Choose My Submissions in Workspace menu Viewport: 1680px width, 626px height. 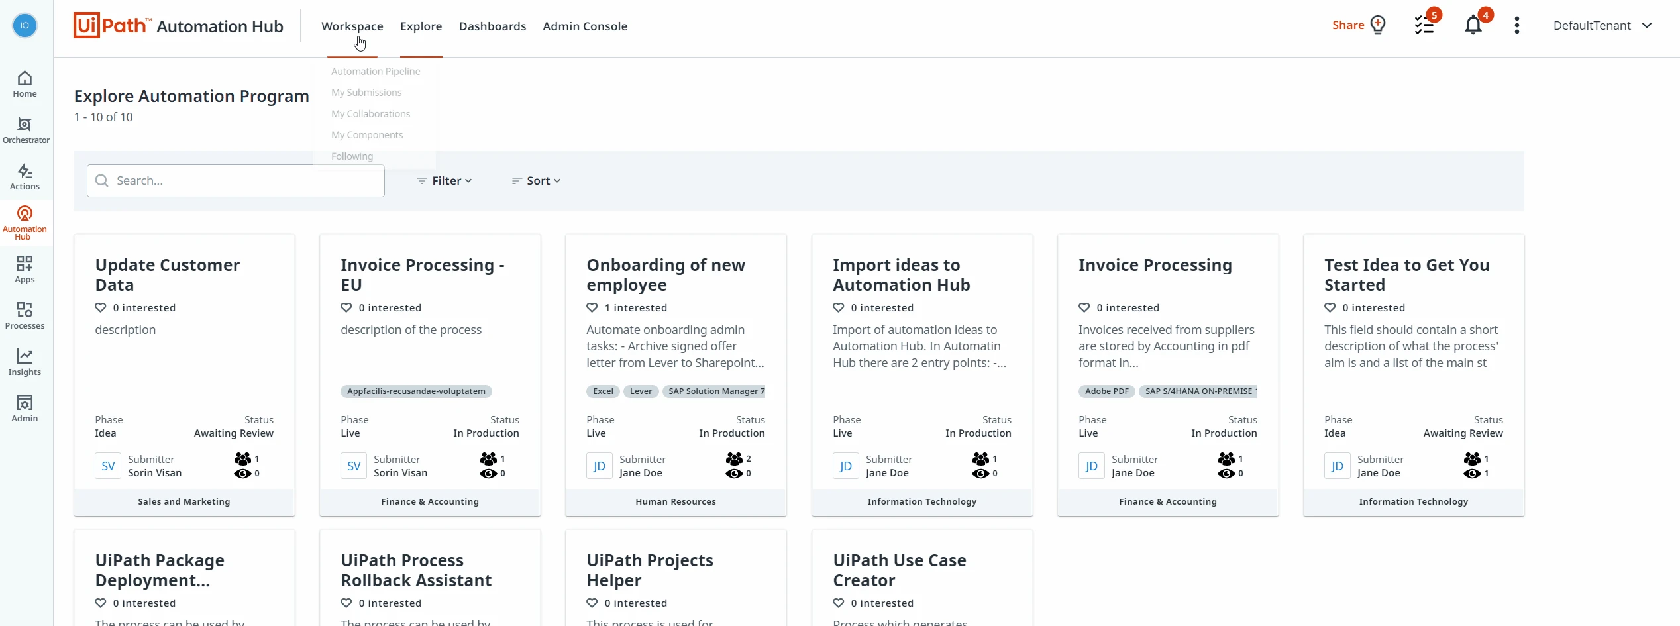pyautogui.click(x=366, y=93)
